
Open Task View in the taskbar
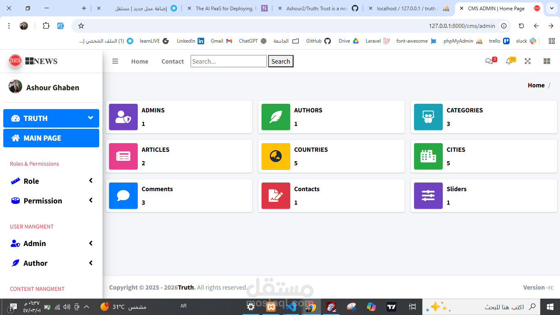[x=412, y=306]
